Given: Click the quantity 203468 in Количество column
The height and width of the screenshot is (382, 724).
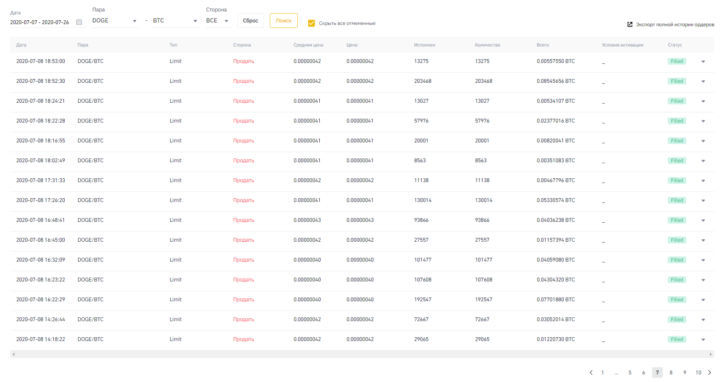Looking at the screenshot, I should [484, 81].
